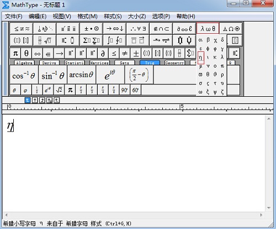
Task: Open the set theory symbols palette (∉ ∩ ⊂)
Action: pos(161,28)
